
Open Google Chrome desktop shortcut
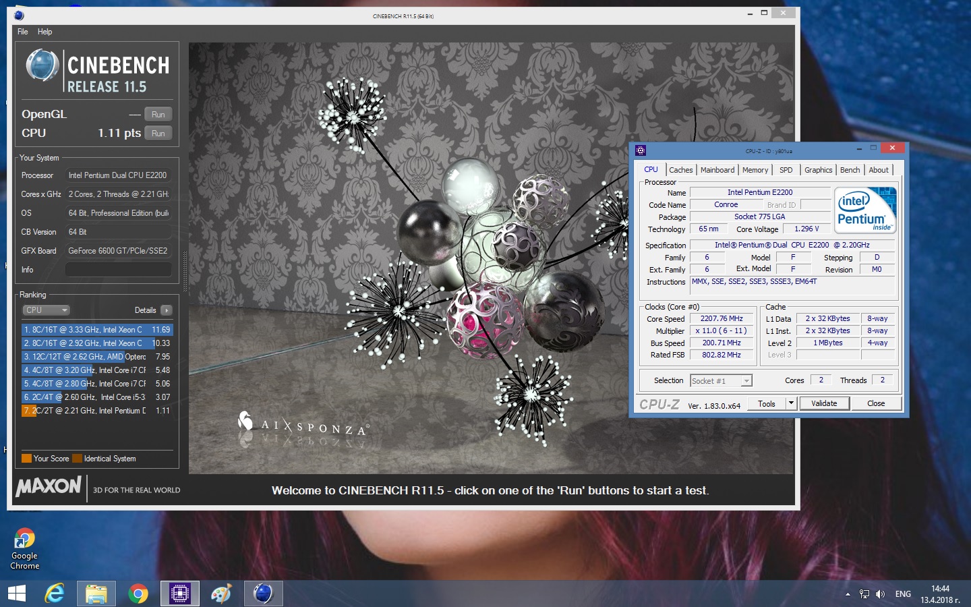pyautogui.click(x=25, y=549)
